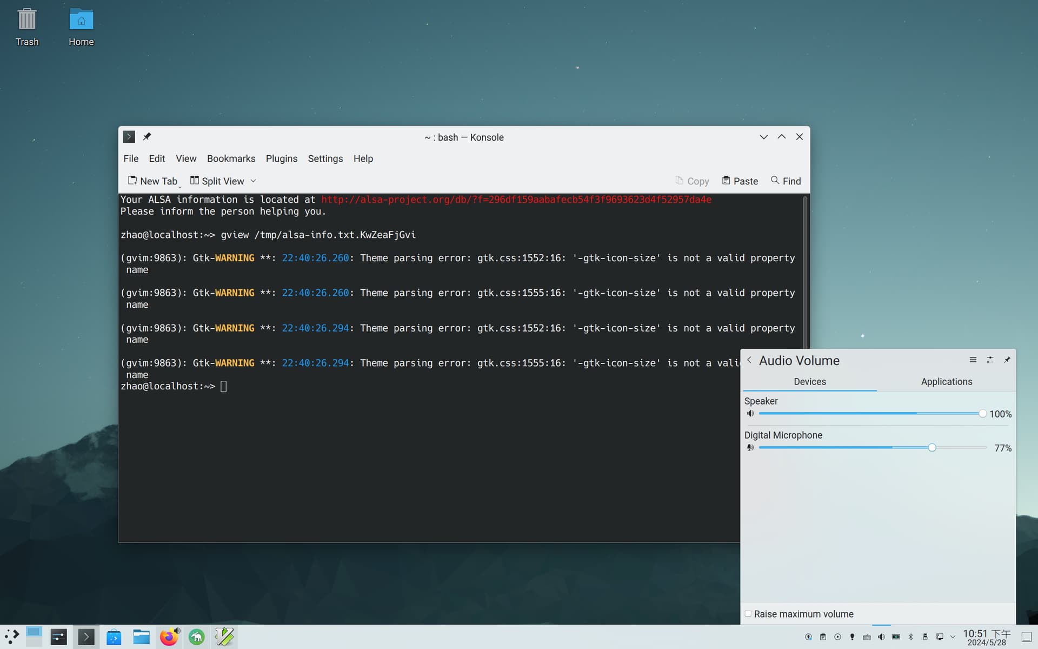Open the clipboard manager in the system tray

tap(823, 637)
